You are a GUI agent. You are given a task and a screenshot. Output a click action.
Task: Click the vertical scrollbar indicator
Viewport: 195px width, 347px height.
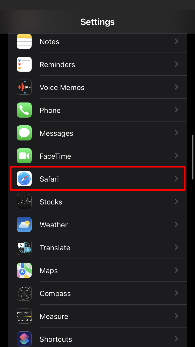click(x=193, y=157)
